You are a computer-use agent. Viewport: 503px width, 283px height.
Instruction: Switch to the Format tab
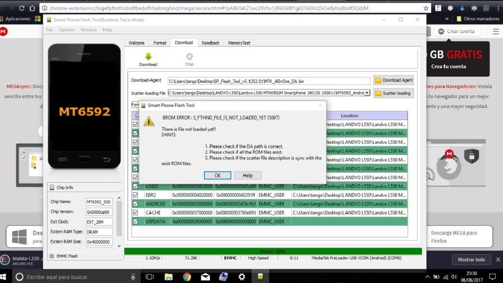160,43
